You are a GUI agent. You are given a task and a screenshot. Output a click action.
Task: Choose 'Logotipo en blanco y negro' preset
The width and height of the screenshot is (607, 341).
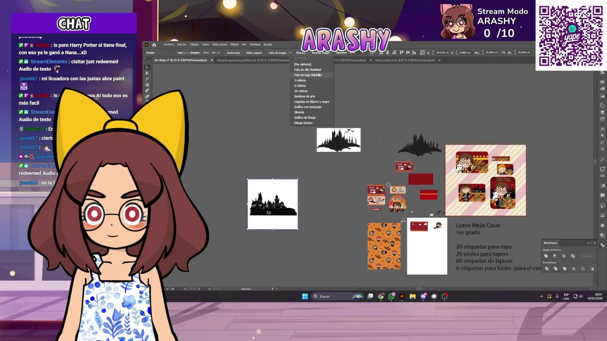pos(311,101)
